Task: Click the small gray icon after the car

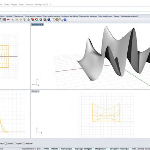Action: [x=13, y=20]
